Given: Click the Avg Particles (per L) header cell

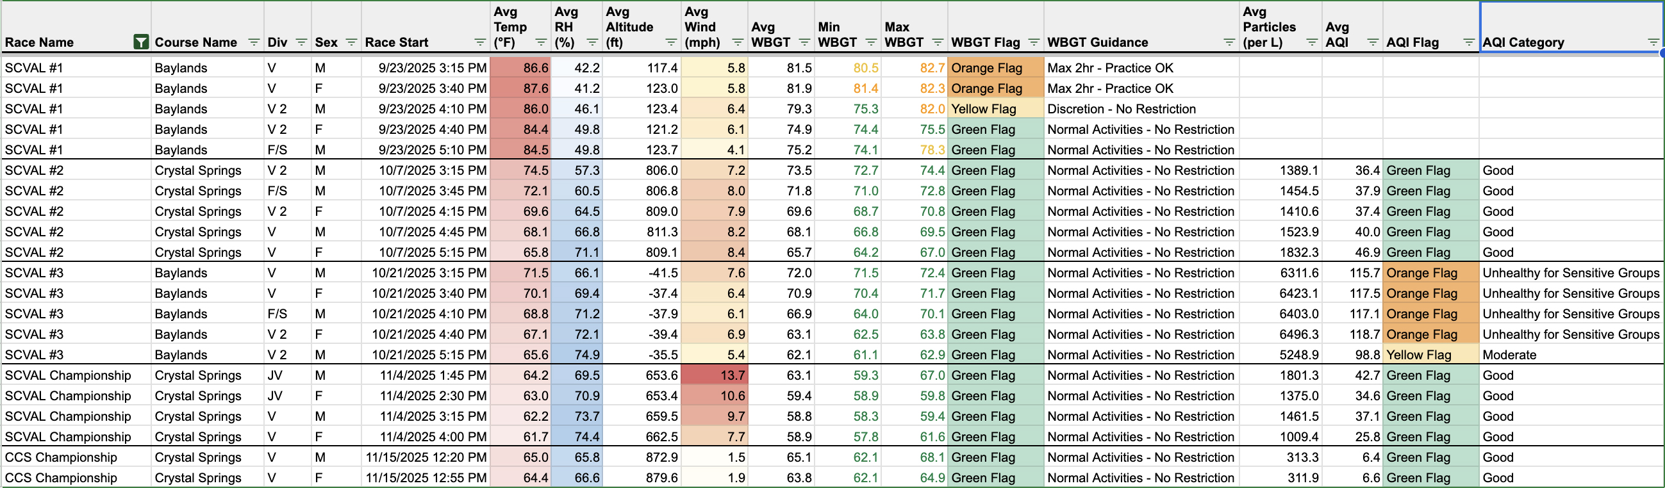Looking at the screenshot, I should point(1280,27).
